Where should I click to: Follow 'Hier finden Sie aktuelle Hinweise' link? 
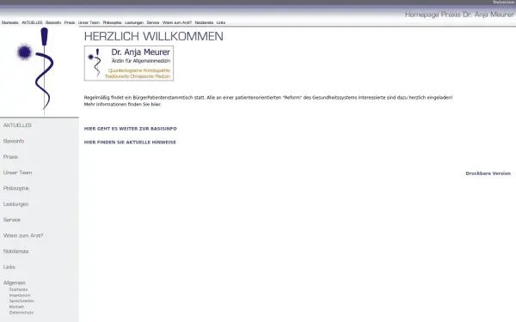tap(130, 143)
